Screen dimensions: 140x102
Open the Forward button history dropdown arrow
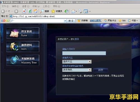pos(20,11)
